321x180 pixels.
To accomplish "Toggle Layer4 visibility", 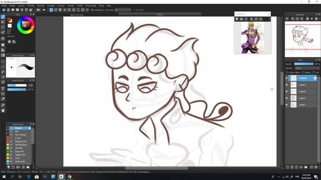I will pos(287,78).
